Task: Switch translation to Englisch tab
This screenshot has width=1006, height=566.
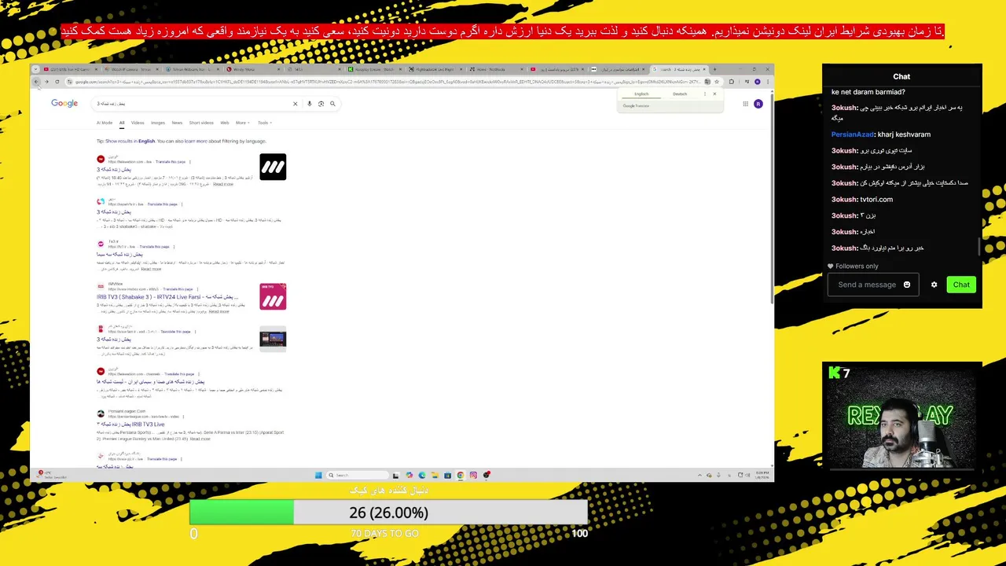Action: pos(642,94)
